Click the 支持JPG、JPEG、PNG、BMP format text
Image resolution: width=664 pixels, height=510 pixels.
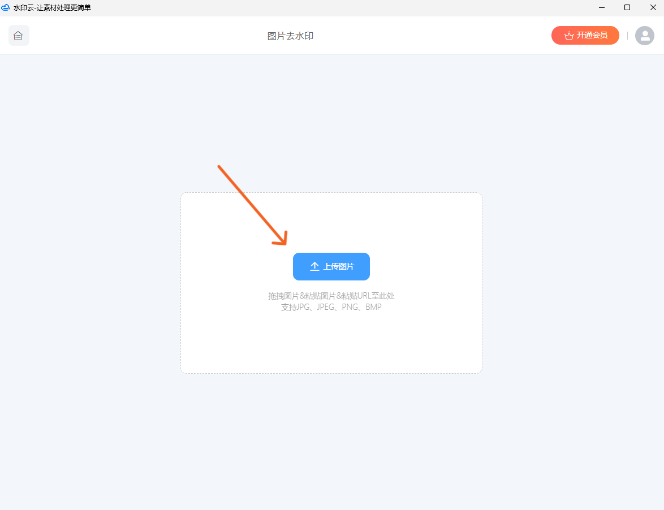(x=331, y=308)
